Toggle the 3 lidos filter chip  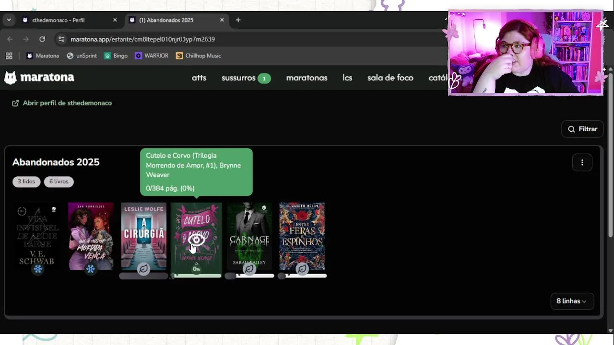(26, 182)
